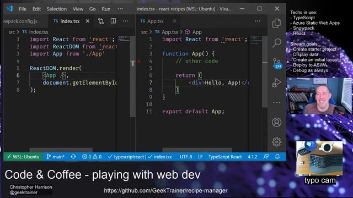This screenshot has height=198, width=353.
Task: Click the main* git branch indicator
Action: (55, 157)
